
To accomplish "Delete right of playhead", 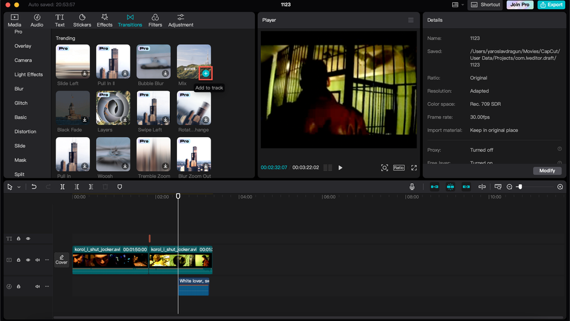I will [91, 187].
